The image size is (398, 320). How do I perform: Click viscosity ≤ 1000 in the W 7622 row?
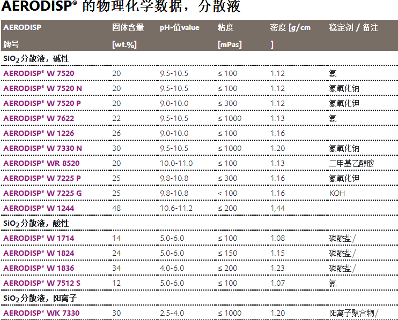(x=230, y=118)
